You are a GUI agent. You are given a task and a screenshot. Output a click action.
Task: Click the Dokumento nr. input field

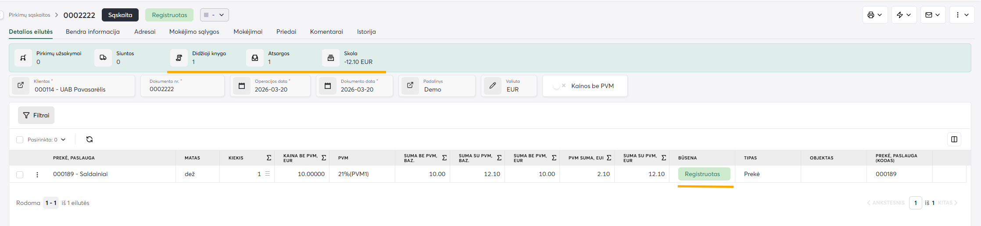point(183,89)
